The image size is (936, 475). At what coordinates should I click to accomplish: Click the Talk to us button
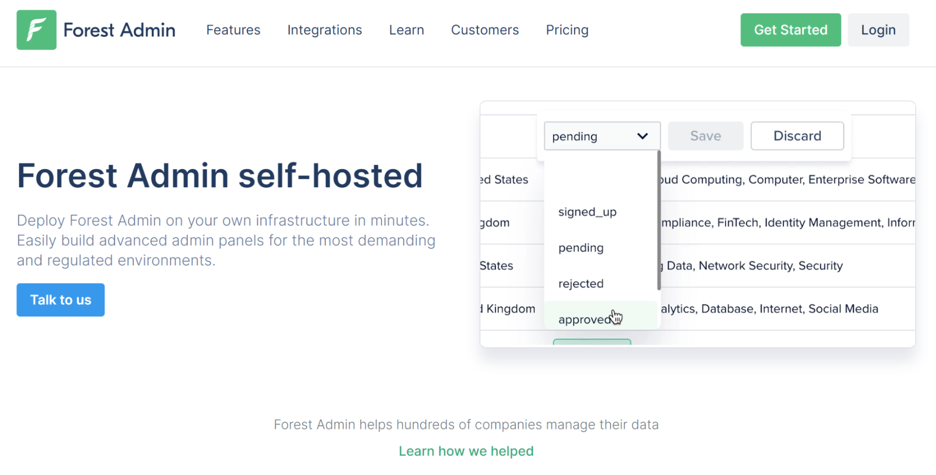click(x=60, y=300)
